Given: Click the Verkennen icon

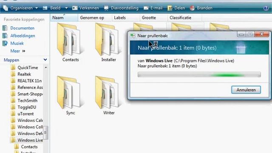Looking at the screenshot, I should click(75, 8).
